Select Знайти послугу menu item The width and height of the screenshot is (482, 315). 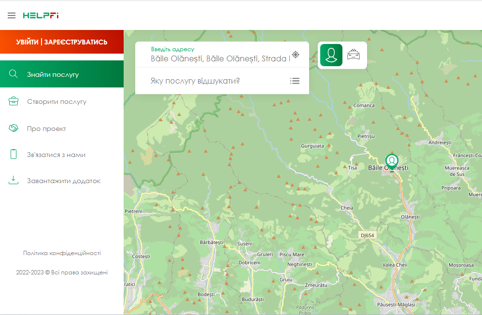[x=53, y=74]
